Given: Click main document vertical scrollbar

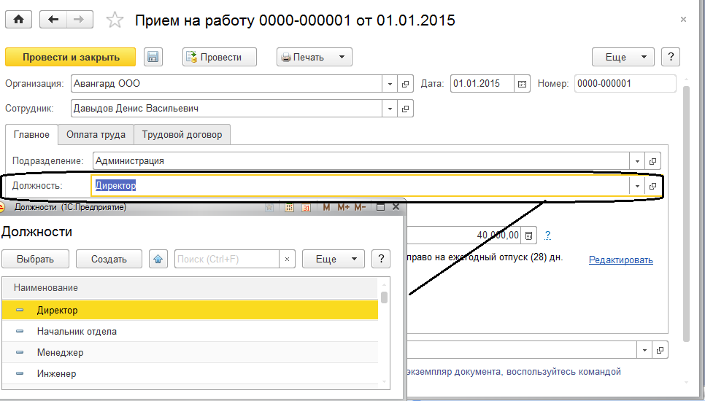Looking at the screenshot, I should (686, 214).
